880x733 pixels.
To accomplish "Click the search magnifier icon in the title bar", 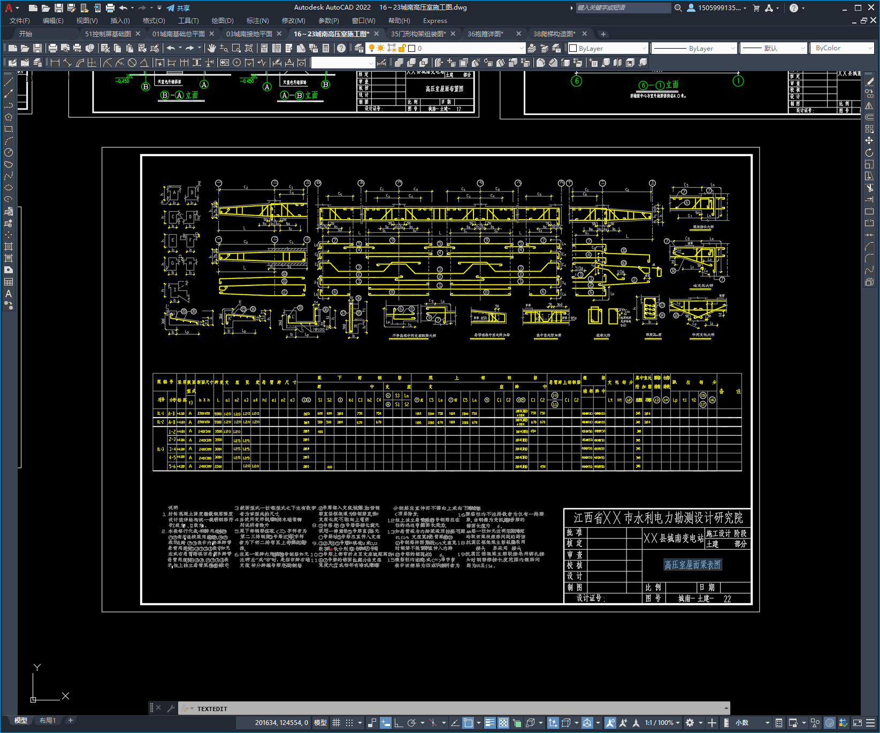I will click(x=678, y=8).
